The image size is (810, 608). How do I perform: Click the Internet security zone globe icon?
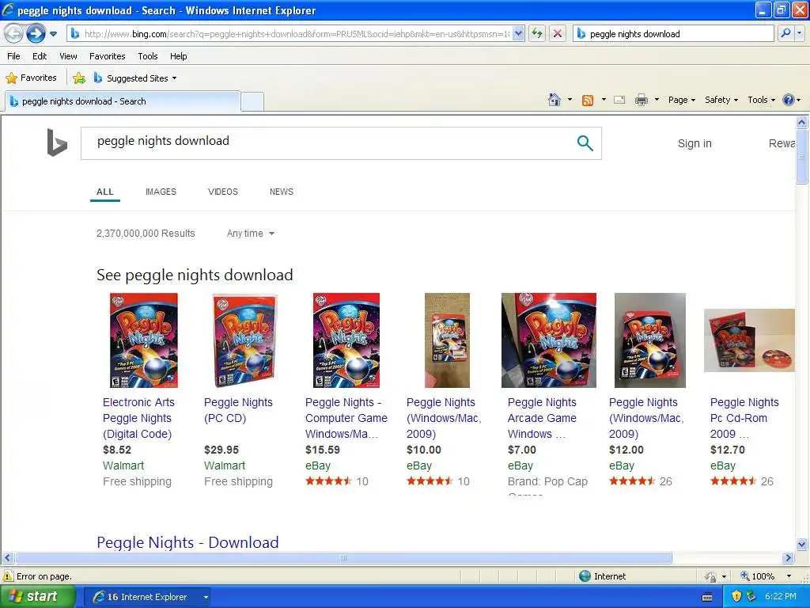[585, 576]
